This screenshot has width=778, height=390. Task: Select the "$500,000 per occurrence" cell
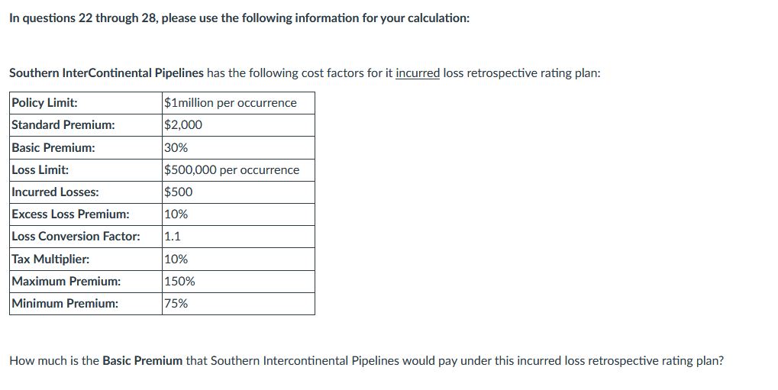tap(232, 169)
